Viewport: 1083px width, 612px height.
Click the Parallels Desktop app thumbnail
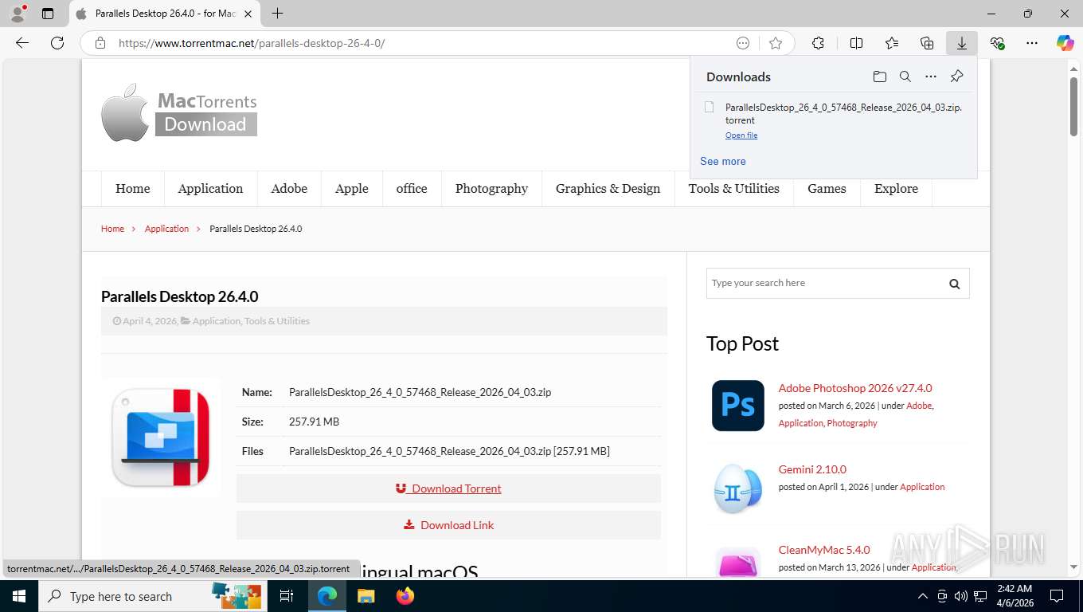[x=161, y=437]
